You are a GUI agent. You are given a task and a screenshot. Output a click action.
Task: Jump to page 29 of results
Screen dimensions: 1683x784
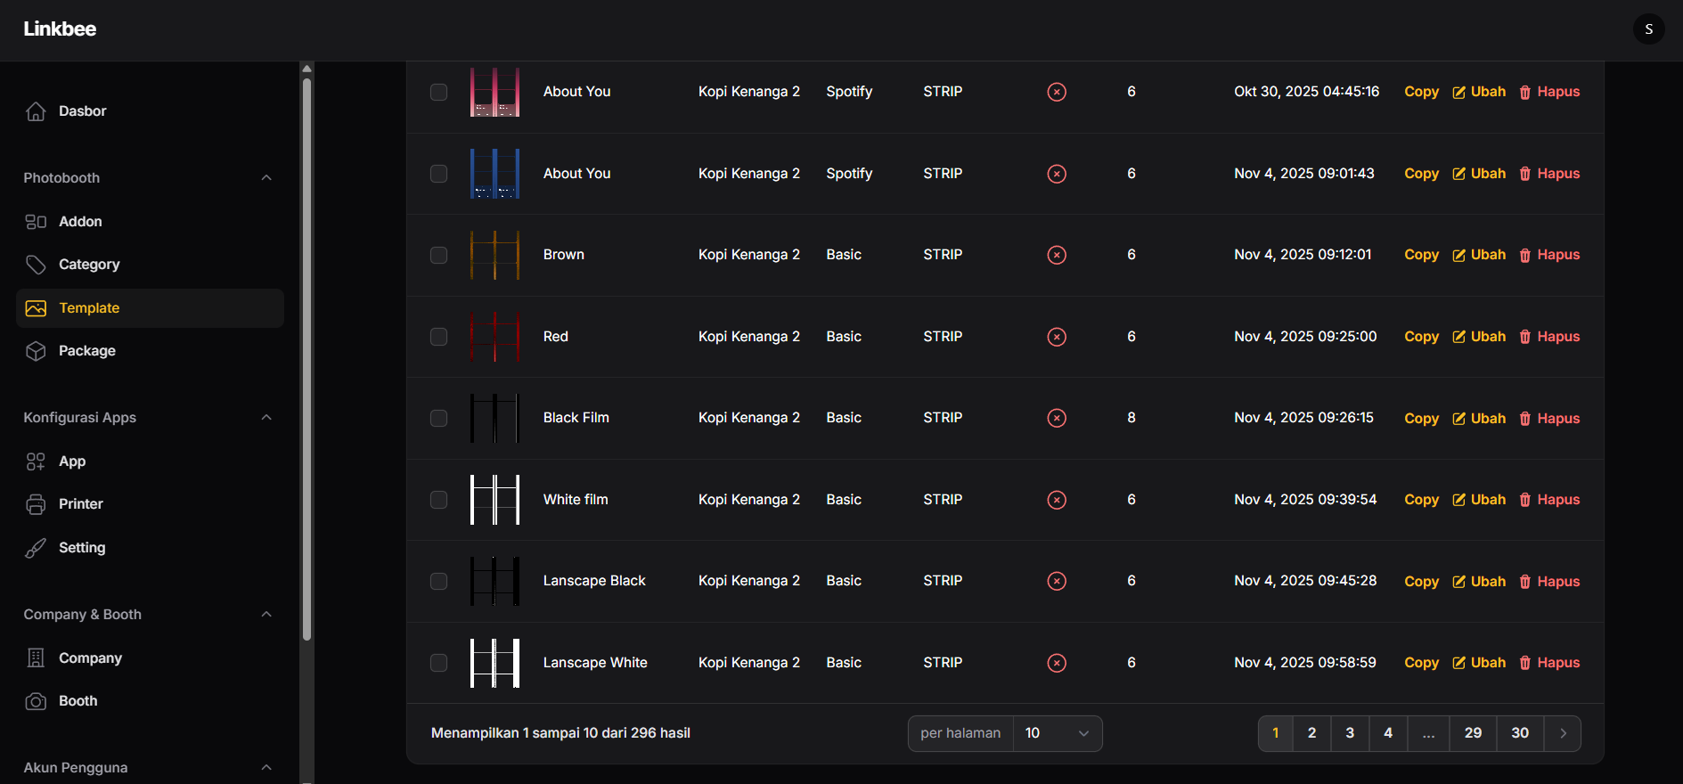(x=1473, y=733)
